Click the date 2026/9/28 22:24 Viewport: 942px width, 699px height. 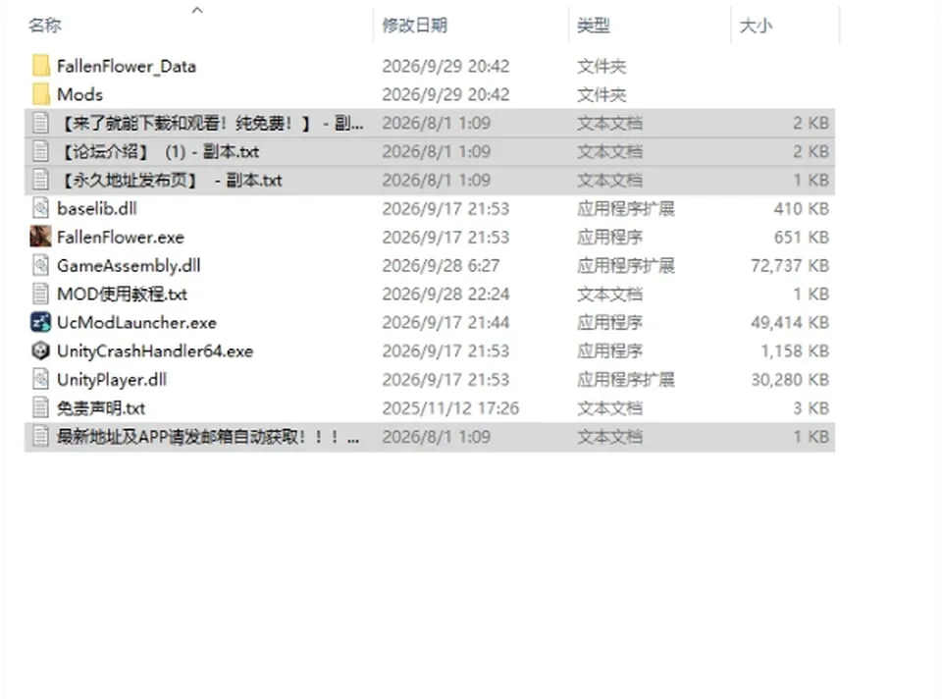[445, 294]
